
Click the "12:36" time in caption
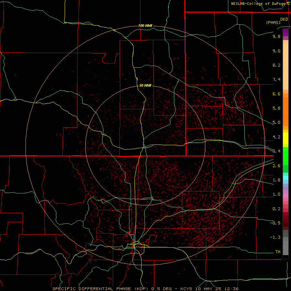pyautogui.click(x=231, y=289)
